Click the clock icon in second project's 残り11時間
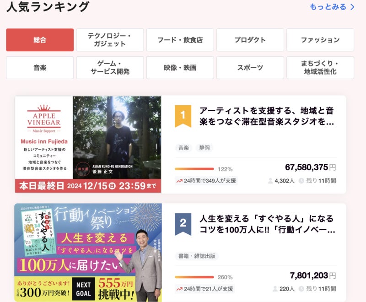 301,289
